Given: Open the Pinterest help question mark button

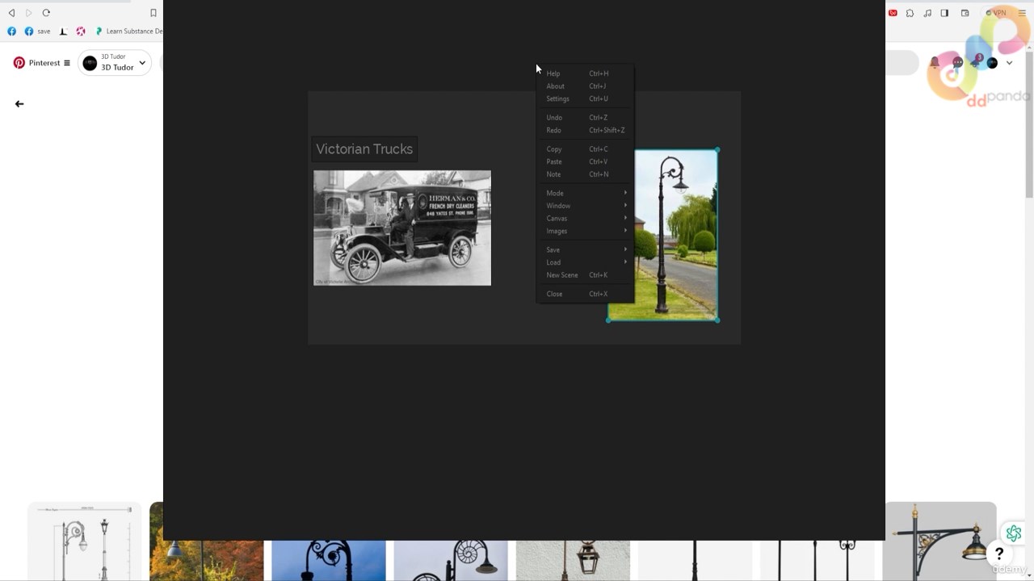Looking at the screenshot, I should (x=999, y=554).
